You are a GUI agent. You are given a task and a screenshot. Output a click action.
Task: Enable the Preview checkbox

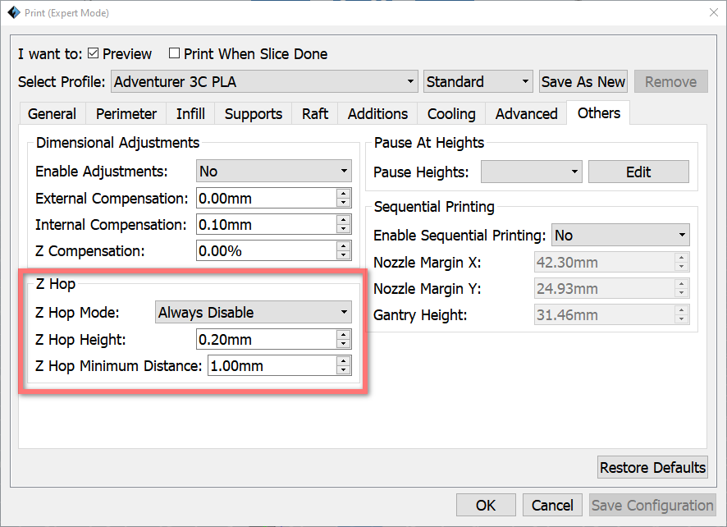click(94, 53)
